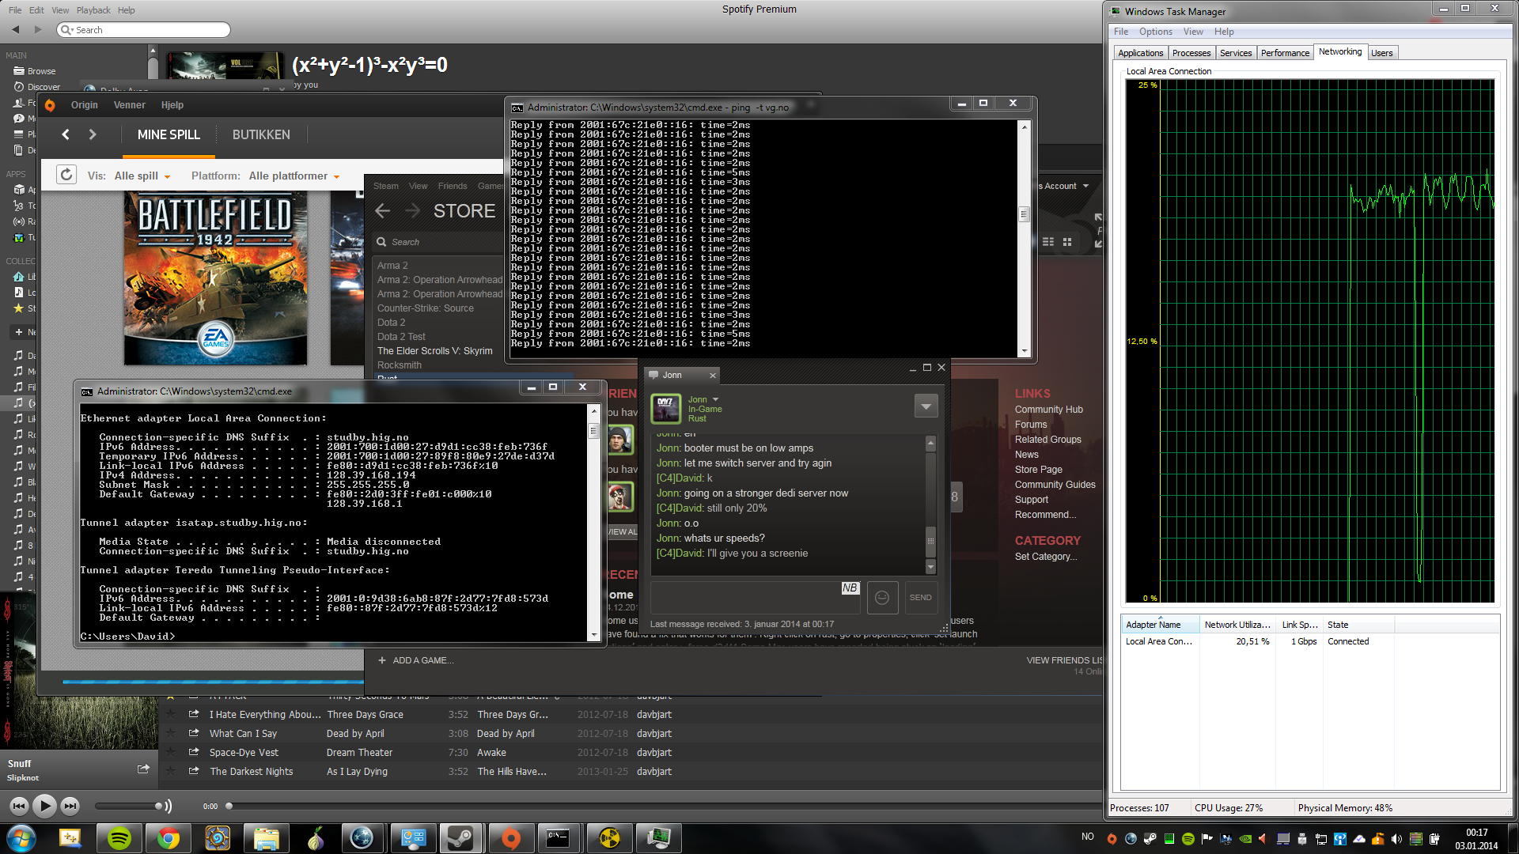
Task: Open Google Chrome from the taskbar
Action: (x=168, y=838)
